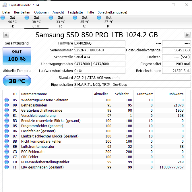This screenshot has width=192, height=192.
Task: Select the G: drive status orb
Action: click(x=75, y=18)
